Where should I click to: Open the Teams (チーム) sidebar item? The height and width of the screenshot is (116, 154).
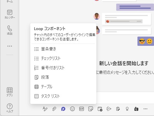point(10,1)
